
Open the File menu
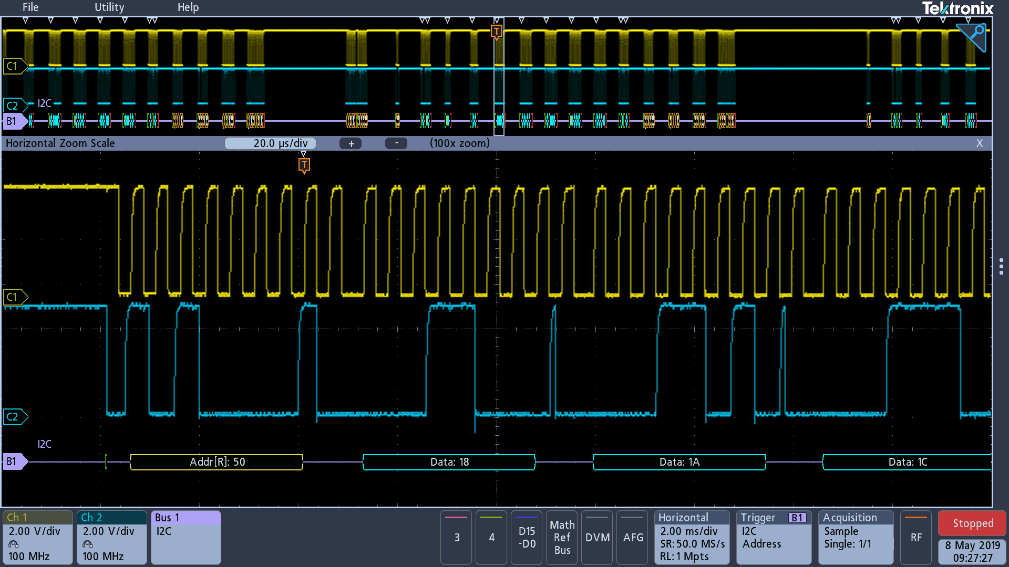tap(30, 7)
